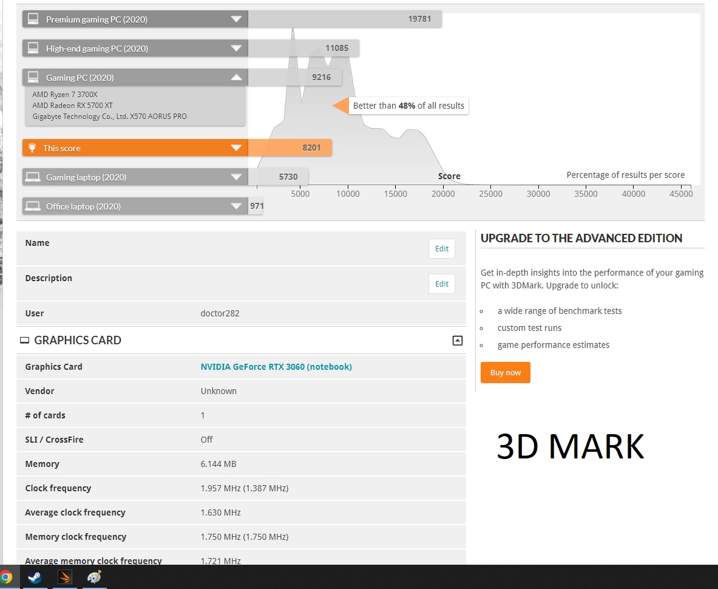Click the Graphics Card section header icon
Screen dimensions: 718x589
click(25, 340)
